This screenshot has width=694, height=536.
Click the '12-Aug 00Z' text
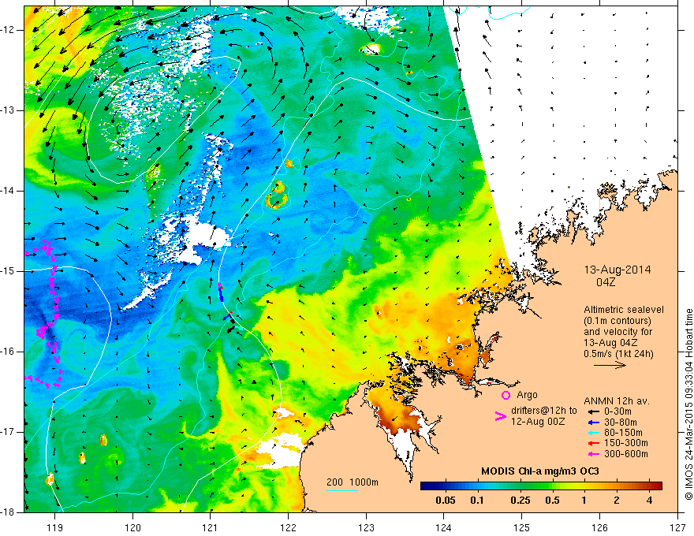point(538,422)
